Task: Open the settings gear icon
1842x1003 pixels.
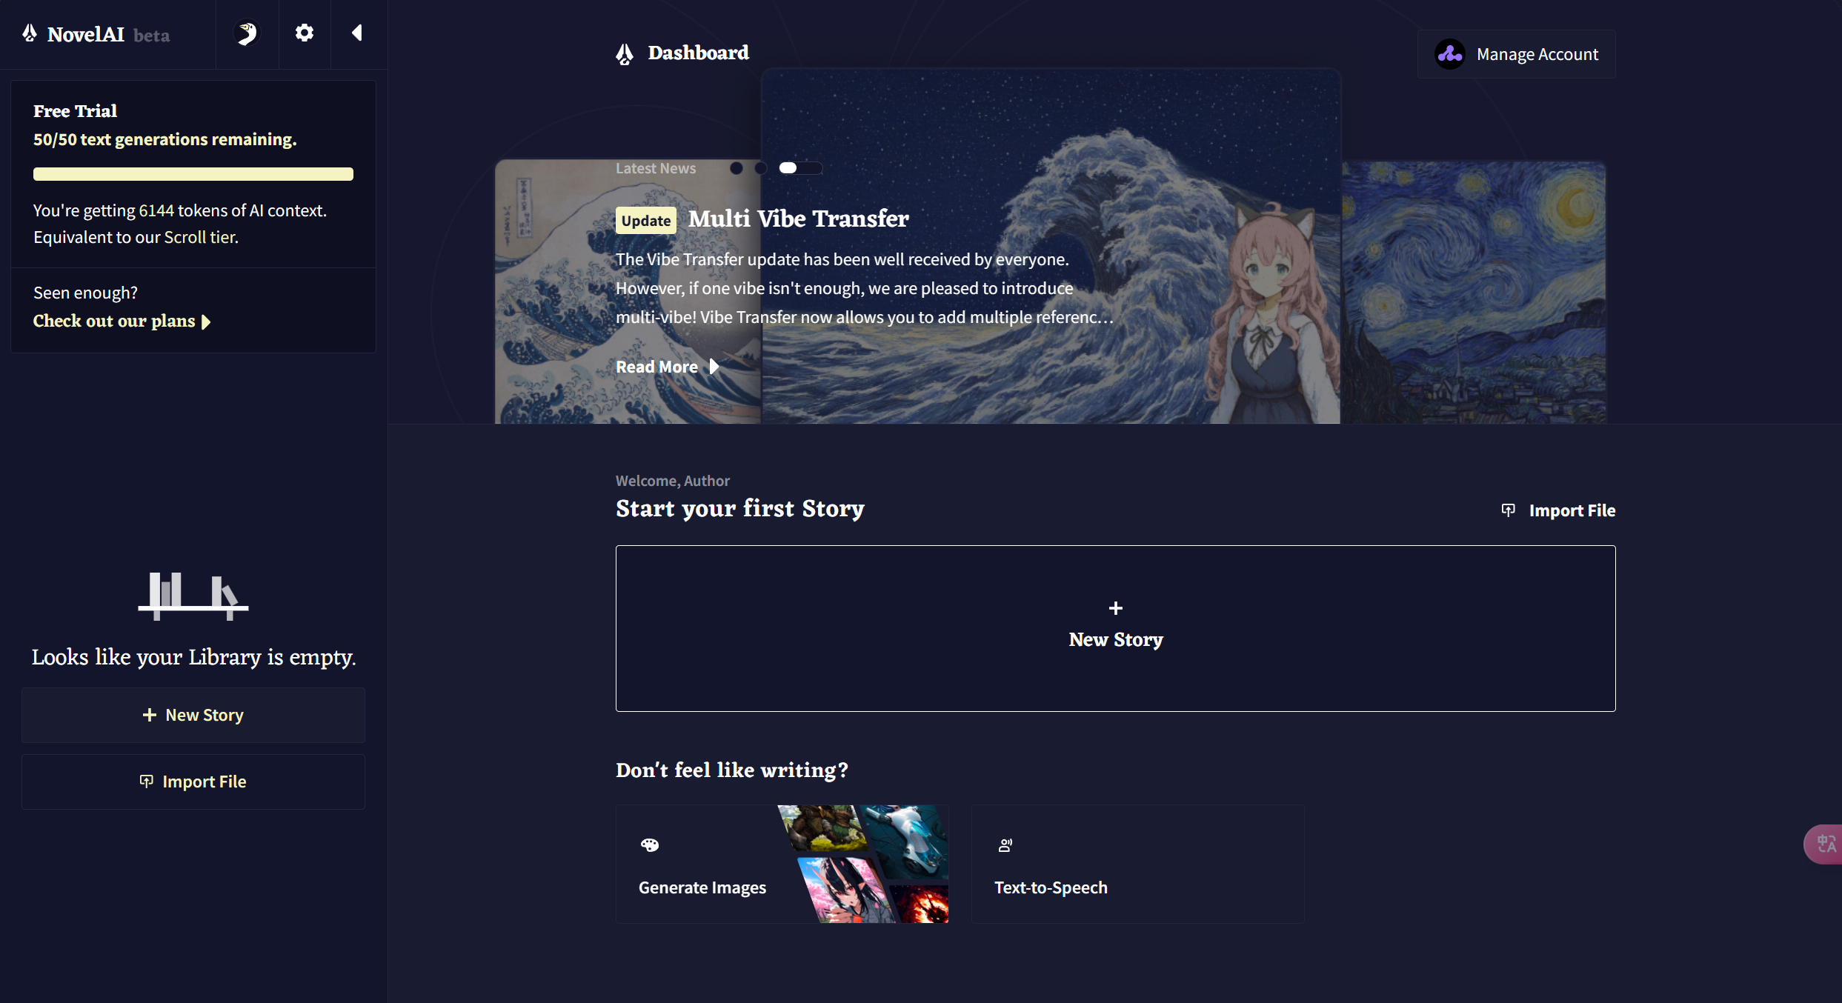Action: [304, 33]
